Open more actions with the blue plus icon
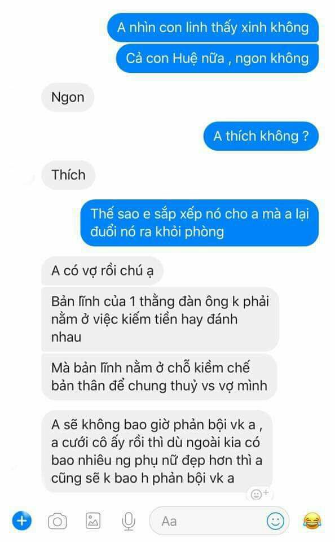 click(x=22, y=521)
